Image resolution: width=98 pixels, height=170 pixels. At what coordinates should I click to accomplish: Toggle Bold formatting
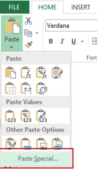click(51, 41)
